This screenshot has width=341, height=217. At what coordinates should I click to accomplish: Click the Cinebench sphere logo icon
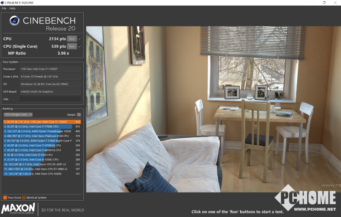14,21
